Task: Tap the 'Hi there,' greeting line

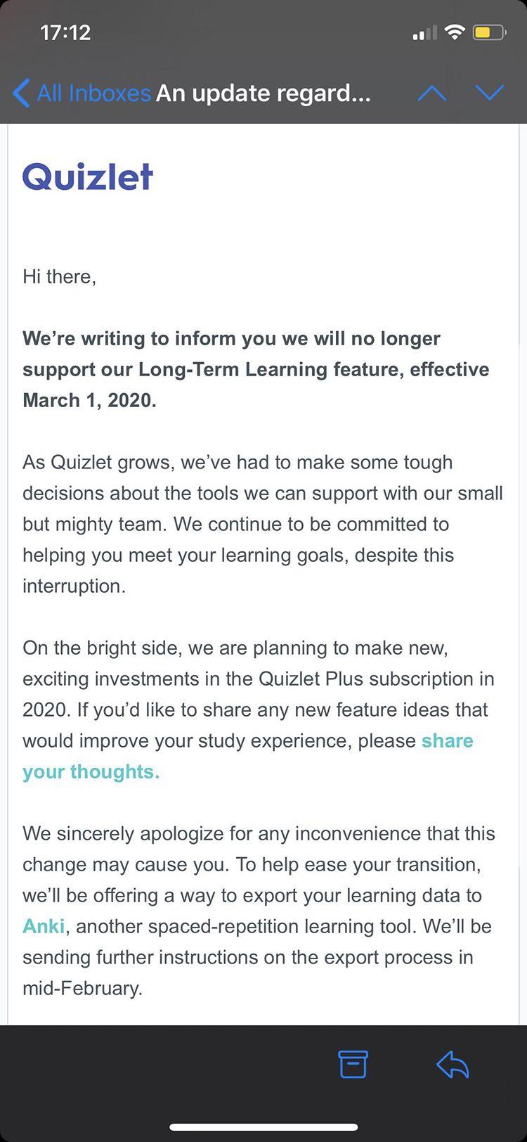Action: [59, 276]
